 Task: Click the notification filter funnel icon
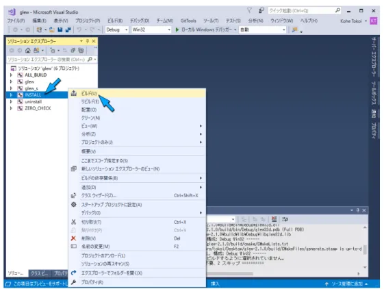point(249,10)
